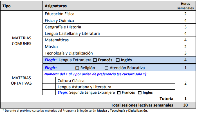Check Francés under Segunda Lengua Extranjera
The image size is (197, 113).
pos(119,92)
